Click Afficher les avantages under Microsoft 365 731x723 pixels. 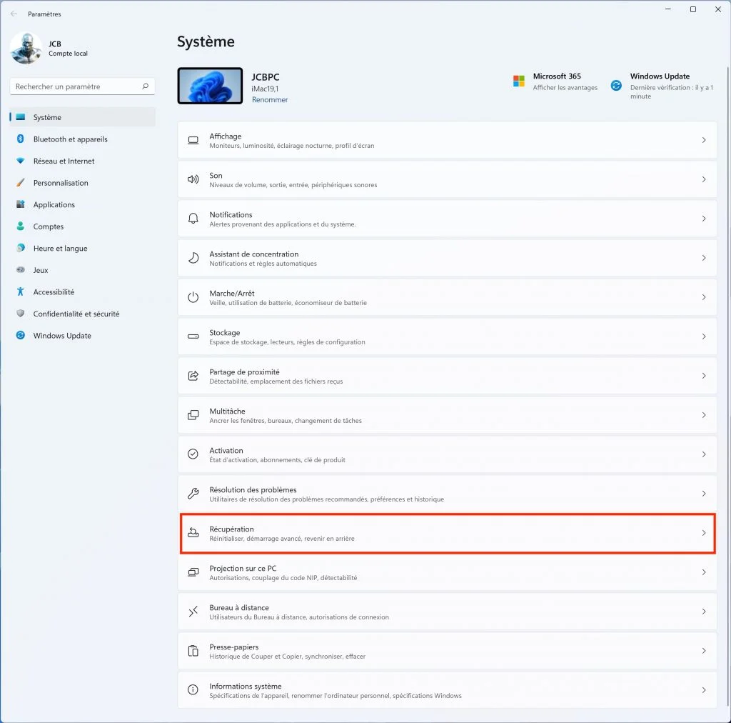pos(565,88)
